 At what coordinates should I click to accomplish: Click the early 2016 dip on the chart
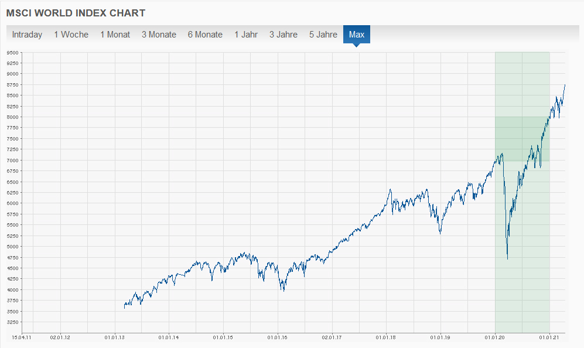click(x=284, y=290)
